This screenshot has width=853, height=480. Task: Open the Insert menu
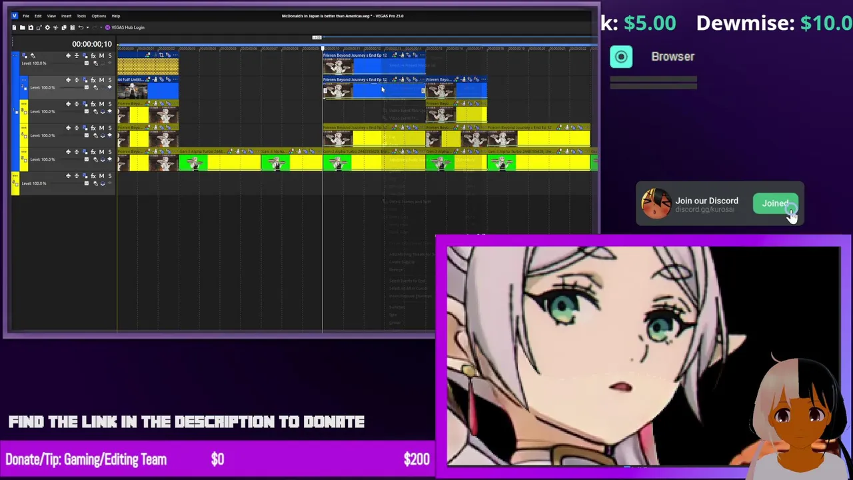click(x=66, y=16)
